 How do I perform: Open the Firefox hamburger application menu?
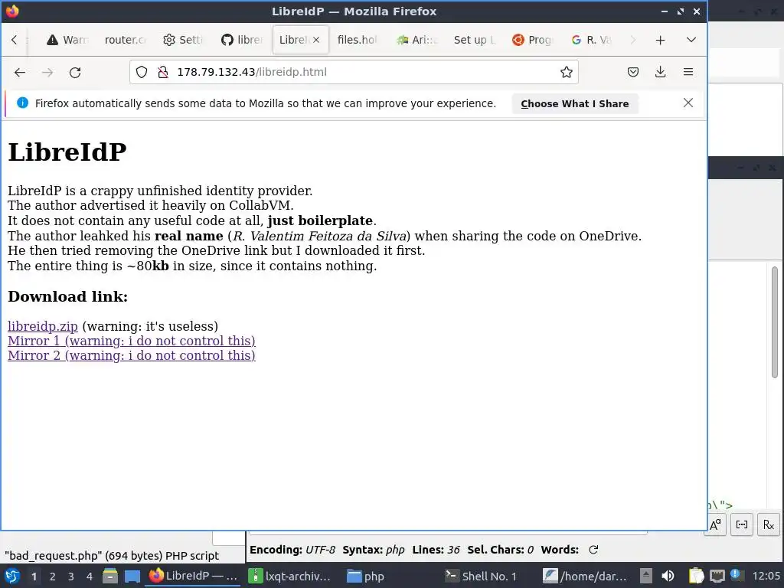688,72
